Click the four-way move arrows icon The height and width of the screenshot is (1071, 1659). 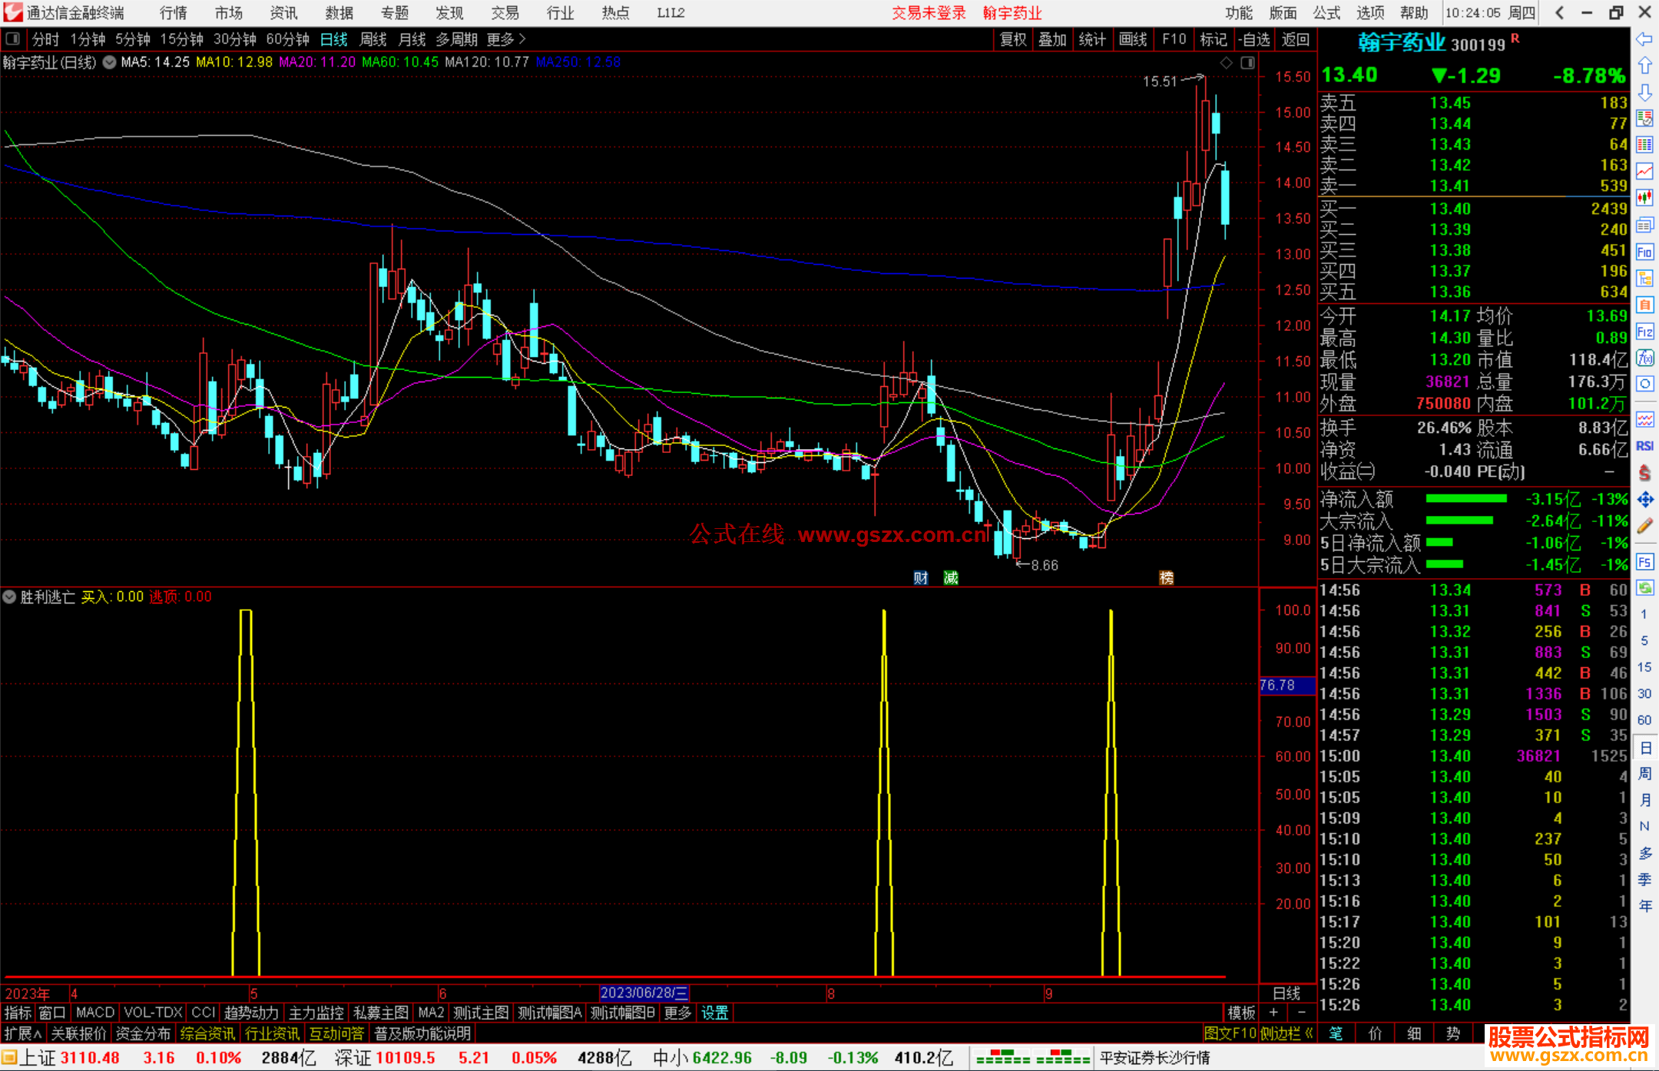pyautogui.click(x=1644, y=500)
